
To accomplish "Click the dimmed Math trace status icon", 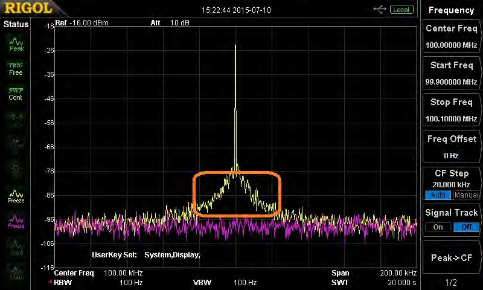I will [x=16, y=272].
